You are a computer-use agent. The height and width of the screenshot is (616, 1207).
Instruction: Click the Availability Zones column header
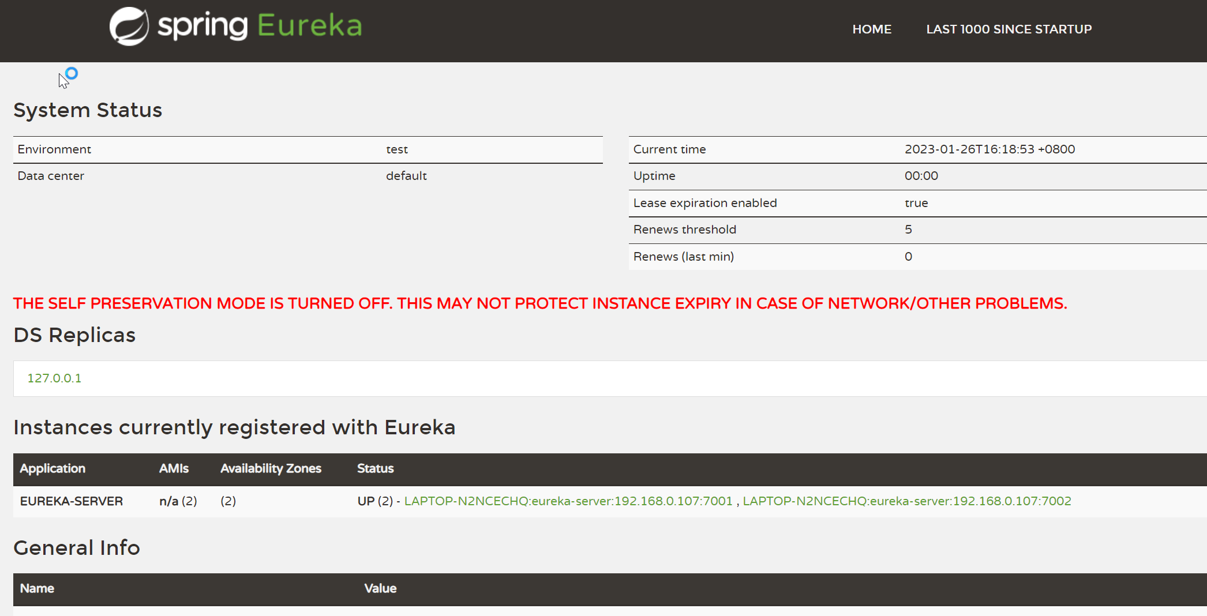270,468
